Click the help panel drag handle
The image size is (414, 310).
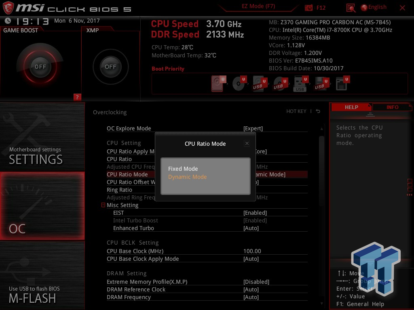370,114
